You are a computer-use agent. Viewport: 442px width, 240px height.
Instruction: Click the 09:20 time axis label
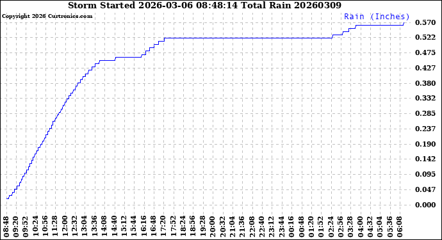click(x=17, y=227)
